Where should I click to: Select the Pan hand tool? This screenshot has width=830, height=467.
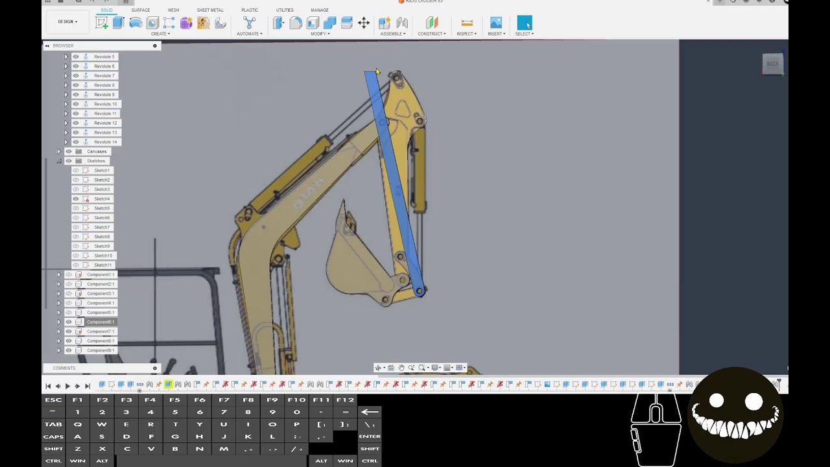tap(401, 368)
